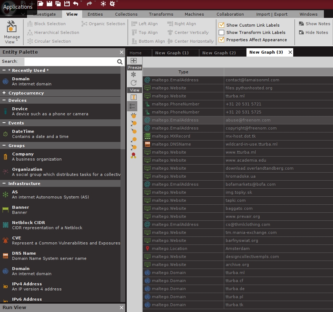Viewport: 333px width, 312px height.
Task: Open the undo history dropdown arrow
Action: [81, 2]
